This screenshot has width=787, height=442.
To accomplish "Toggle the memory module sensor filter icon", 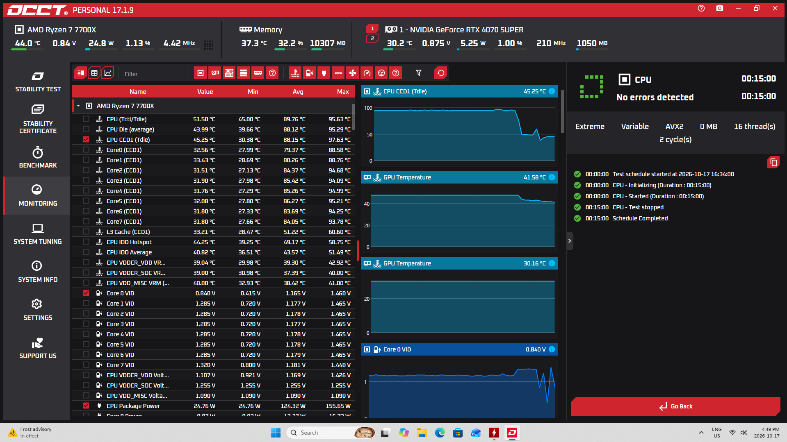I will pos(258,73).
